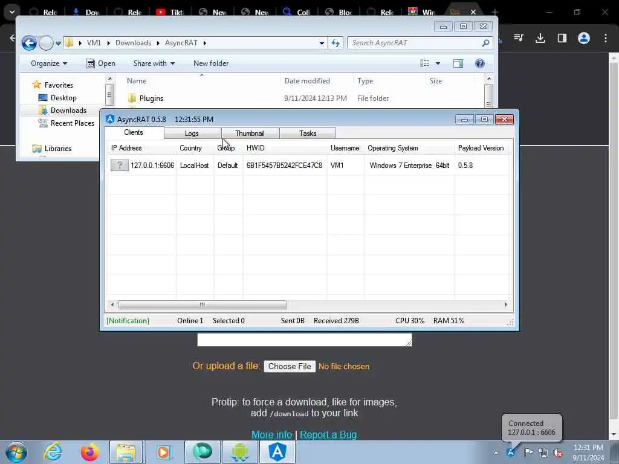619x464 pixels.
Task: Click VM1 in the Explorer address path
Action: (x=94, y=43)
